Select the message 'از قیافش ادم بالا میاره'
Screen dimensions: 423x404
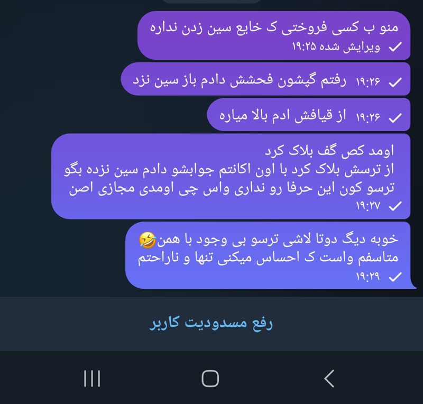[x=309, y=115]
